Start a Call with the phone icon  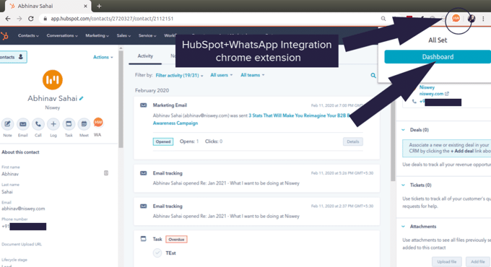tap(38, 124)
